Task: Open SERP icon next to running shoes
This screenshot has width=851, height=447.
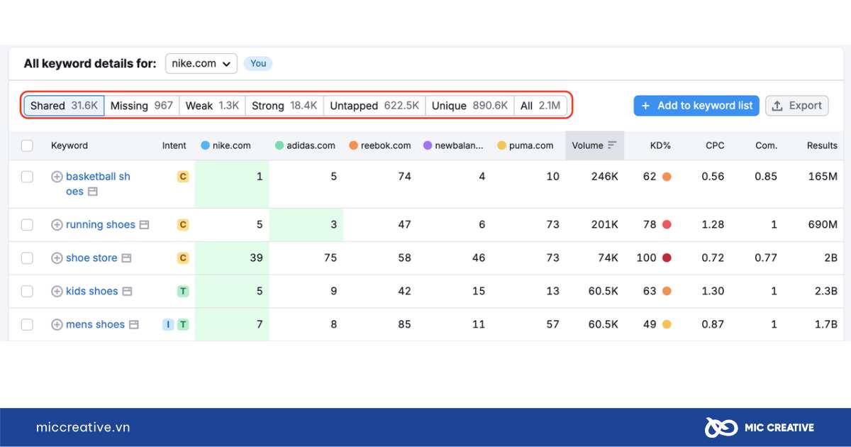Action: coord(144,225)
